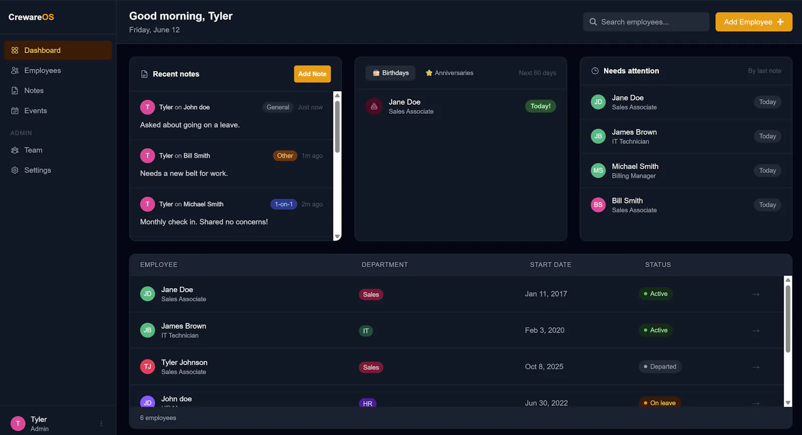The width and height of the screenshot is (802, 435).
Task: Click the TJ avatar in the employee table
Action: pos(147,367)
